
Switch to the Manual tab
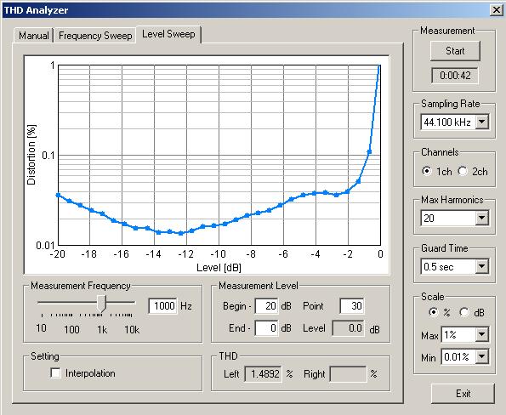click(33, 35)
